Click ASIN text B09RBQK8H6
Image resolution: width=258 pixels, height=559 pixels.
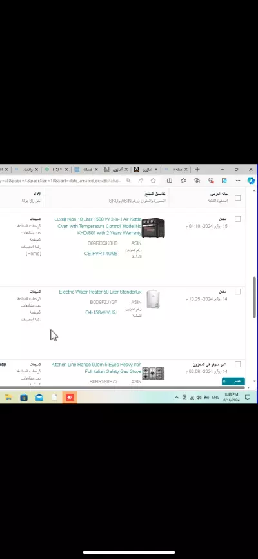click(x=103, y=243)
